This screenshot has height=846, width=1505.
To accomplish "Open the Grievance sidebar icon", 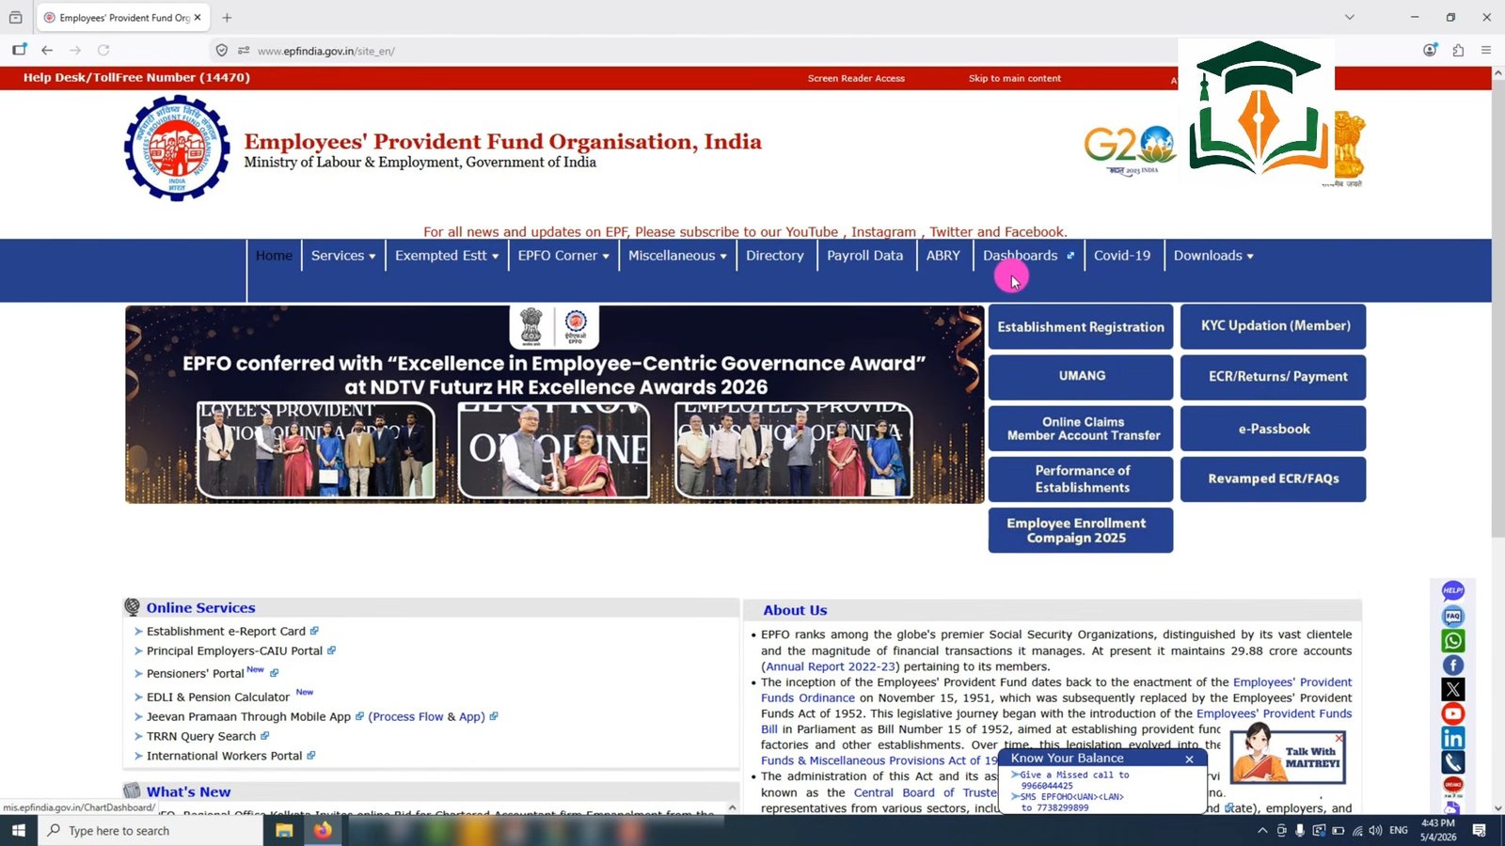I will point(1452,785).
